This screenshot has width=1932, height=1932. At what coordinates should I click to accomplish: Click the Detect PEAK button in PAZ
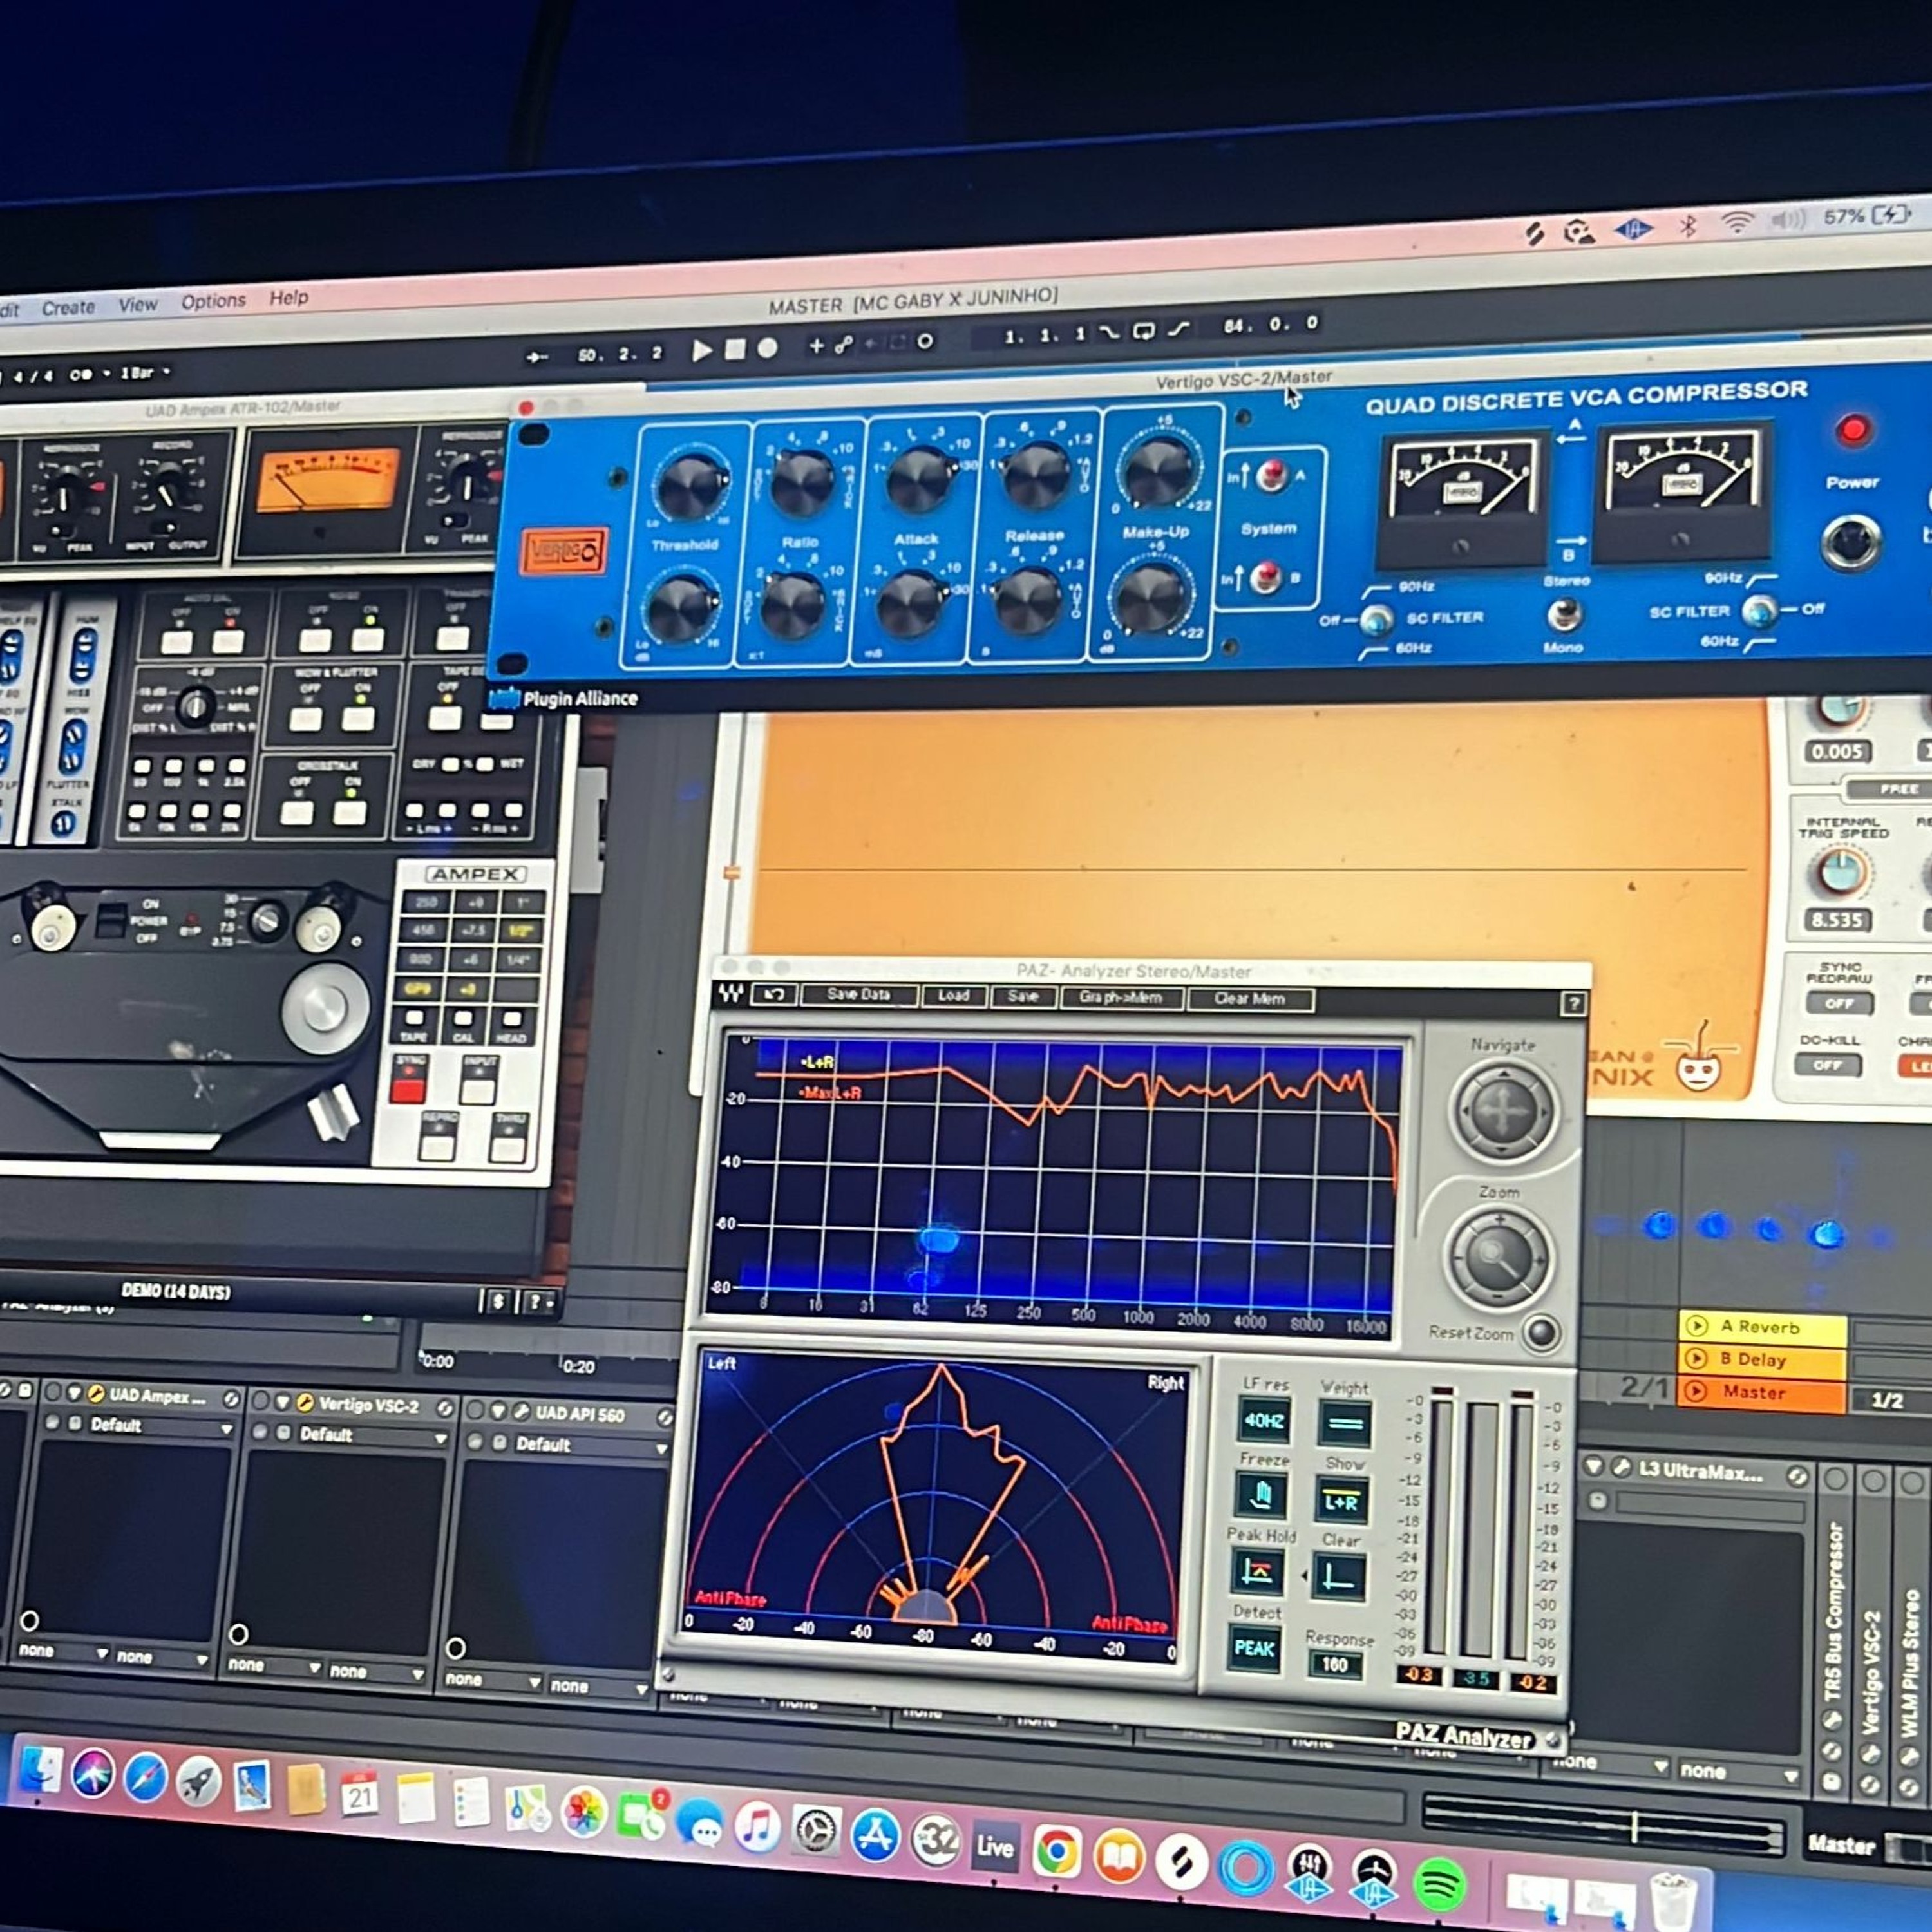point(1254,1648)
